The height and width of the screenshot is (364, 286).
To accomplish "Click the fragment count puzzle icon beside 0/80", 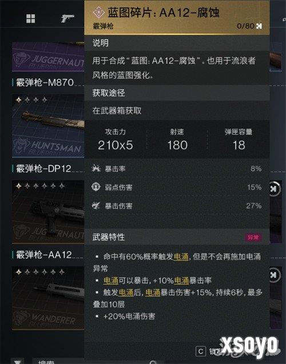I will tap(259, 26).
